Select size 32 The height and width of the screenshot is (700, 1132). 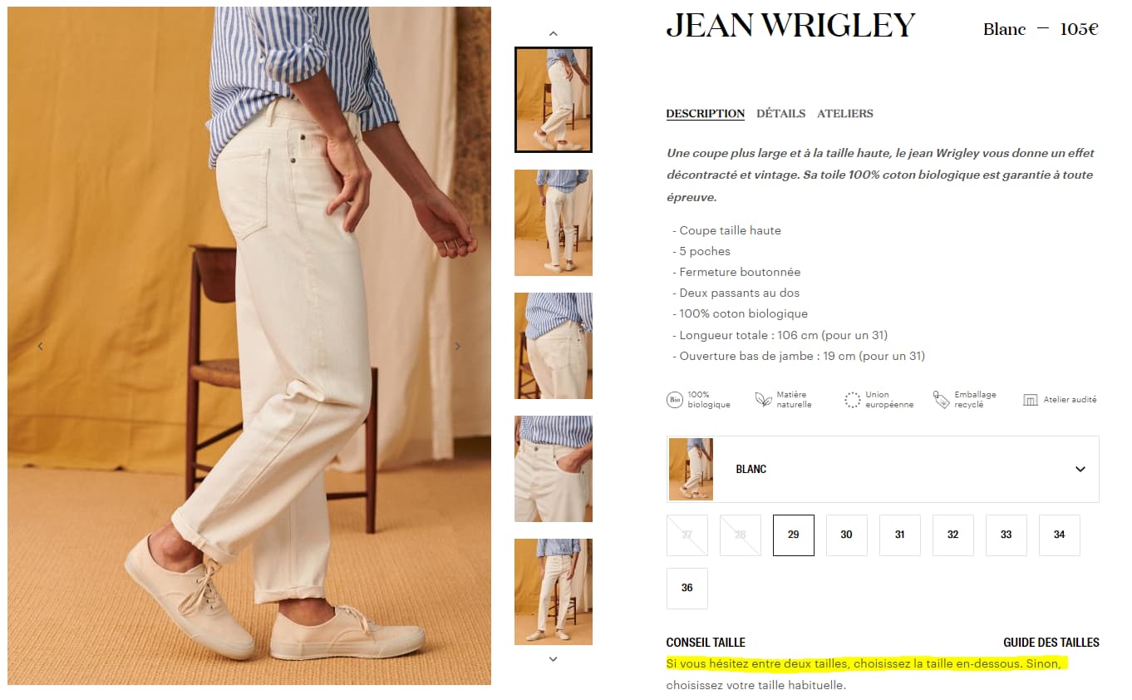point(953,535)
